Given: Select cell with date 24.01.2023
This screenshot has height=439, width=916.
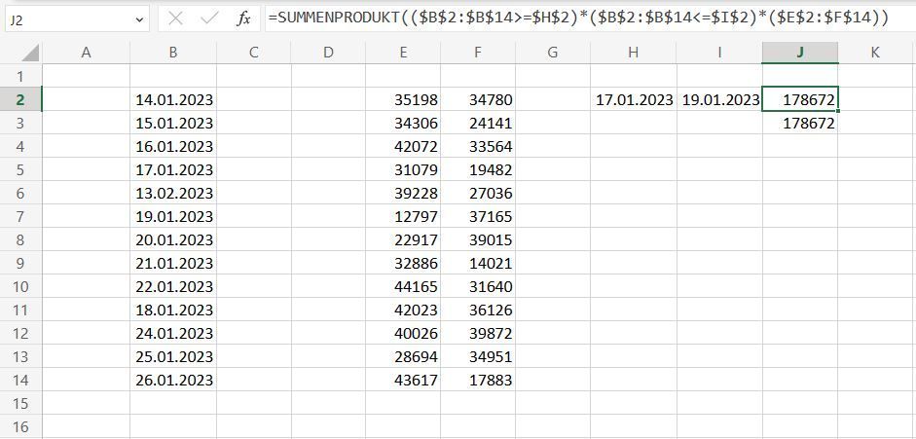Looking at the screenshot, I should [x=173, y=333].
